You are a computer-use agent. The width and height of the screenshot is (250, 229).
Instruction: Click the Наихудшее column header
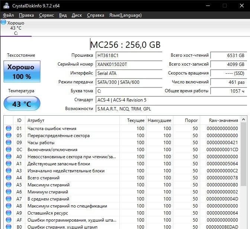[x=160, y=120]
